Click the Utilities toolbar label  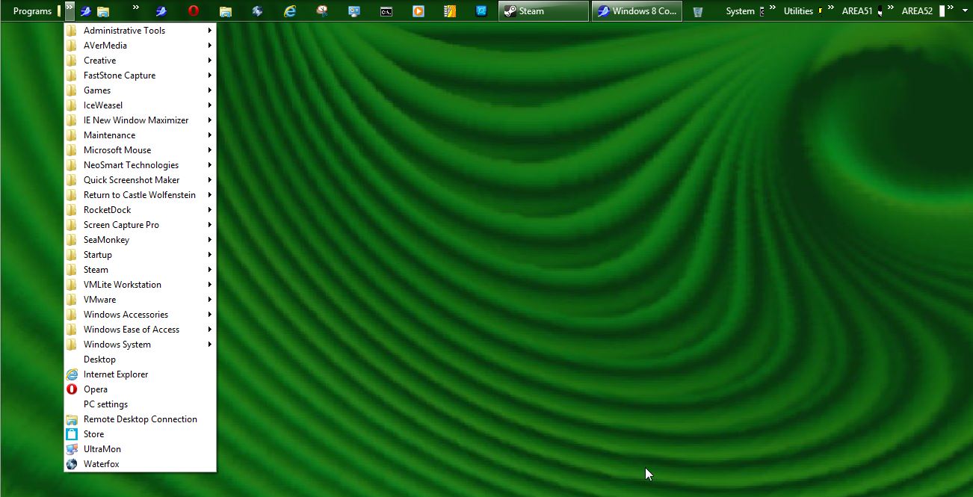click(798, 11)
